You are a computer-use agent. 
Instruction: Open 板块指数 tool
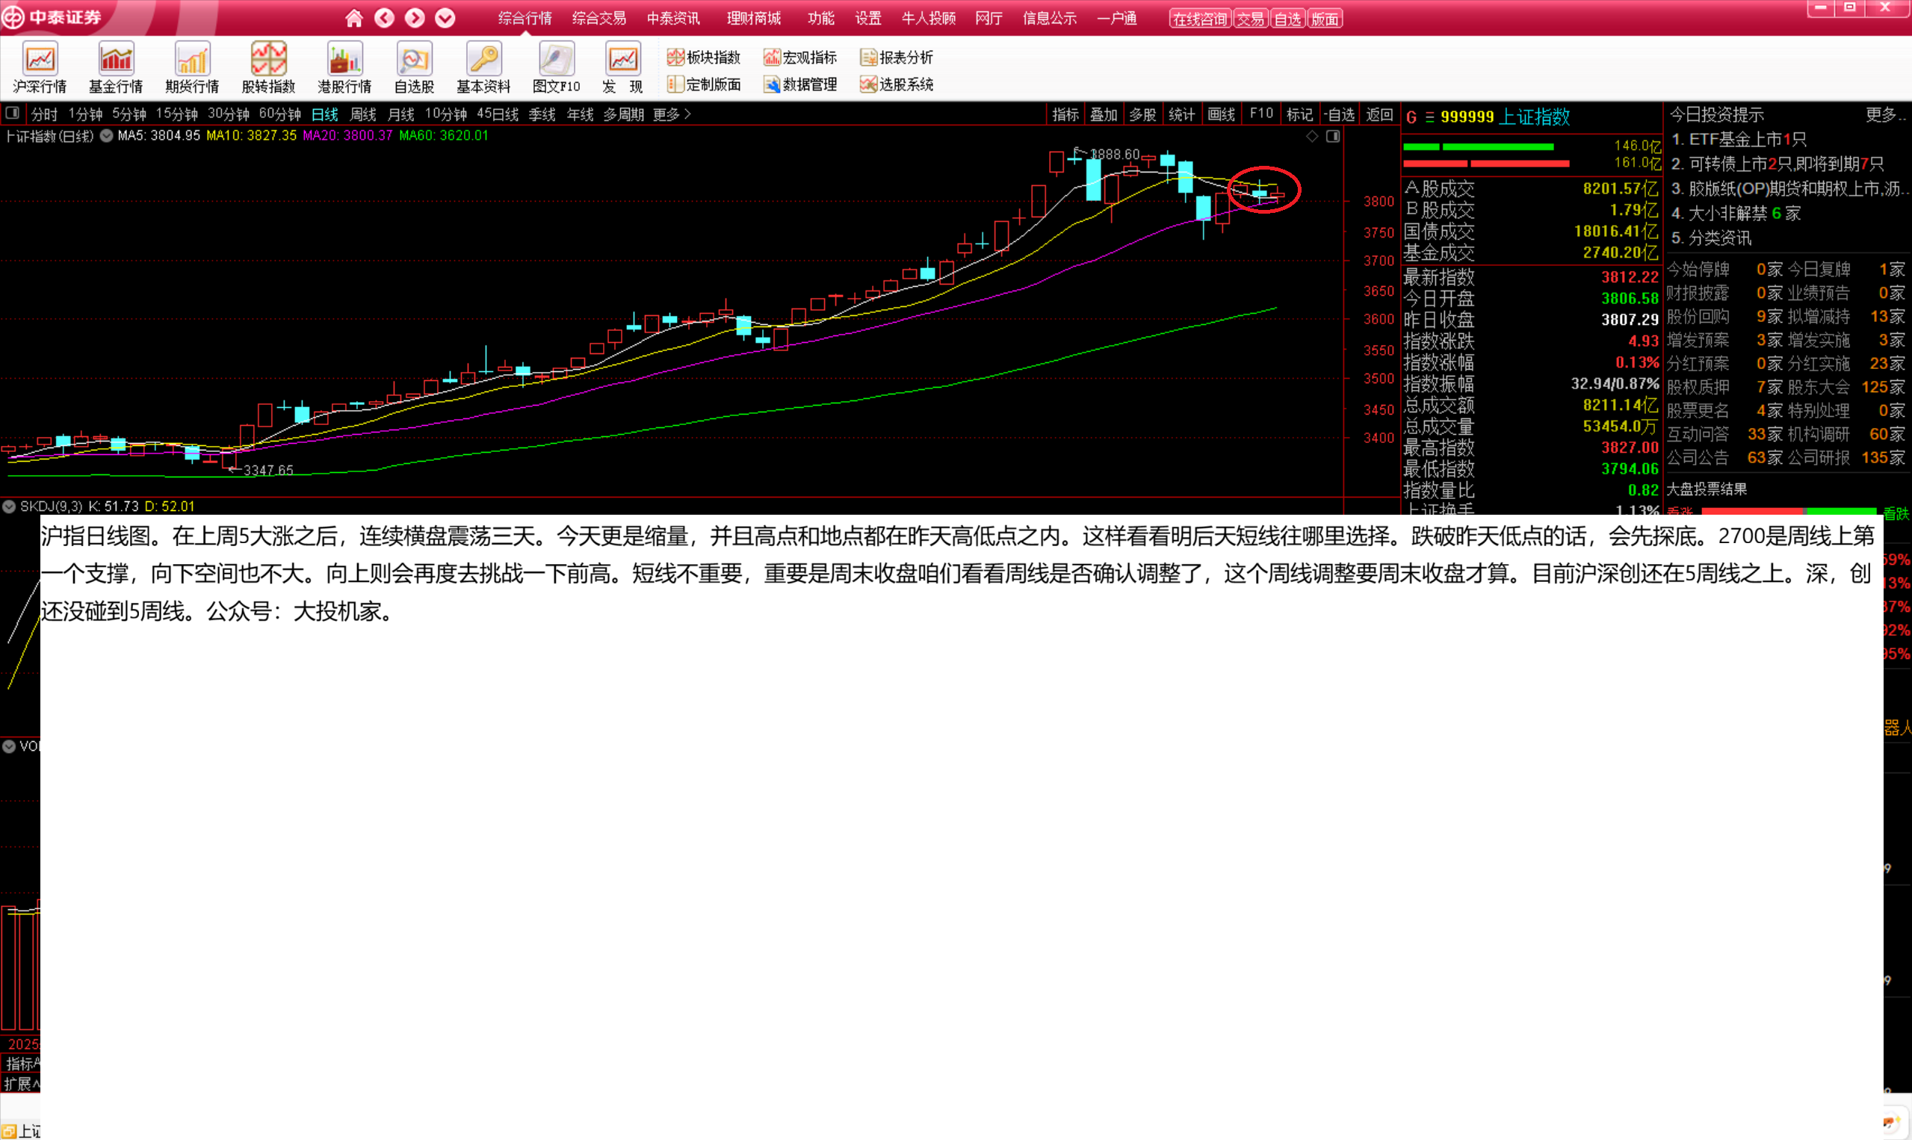(704, 57)
